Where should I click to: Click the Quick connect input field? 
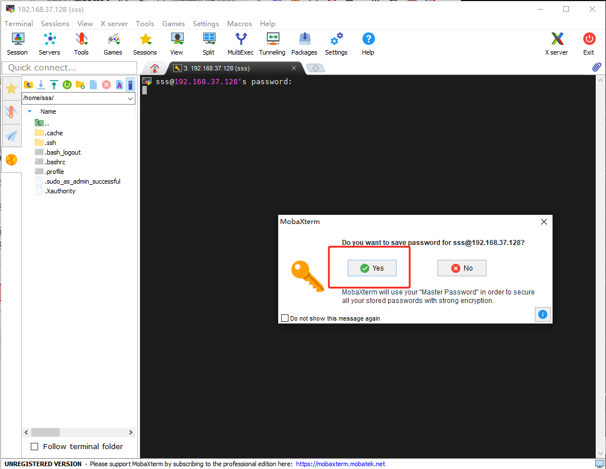(x=69, y=68)
